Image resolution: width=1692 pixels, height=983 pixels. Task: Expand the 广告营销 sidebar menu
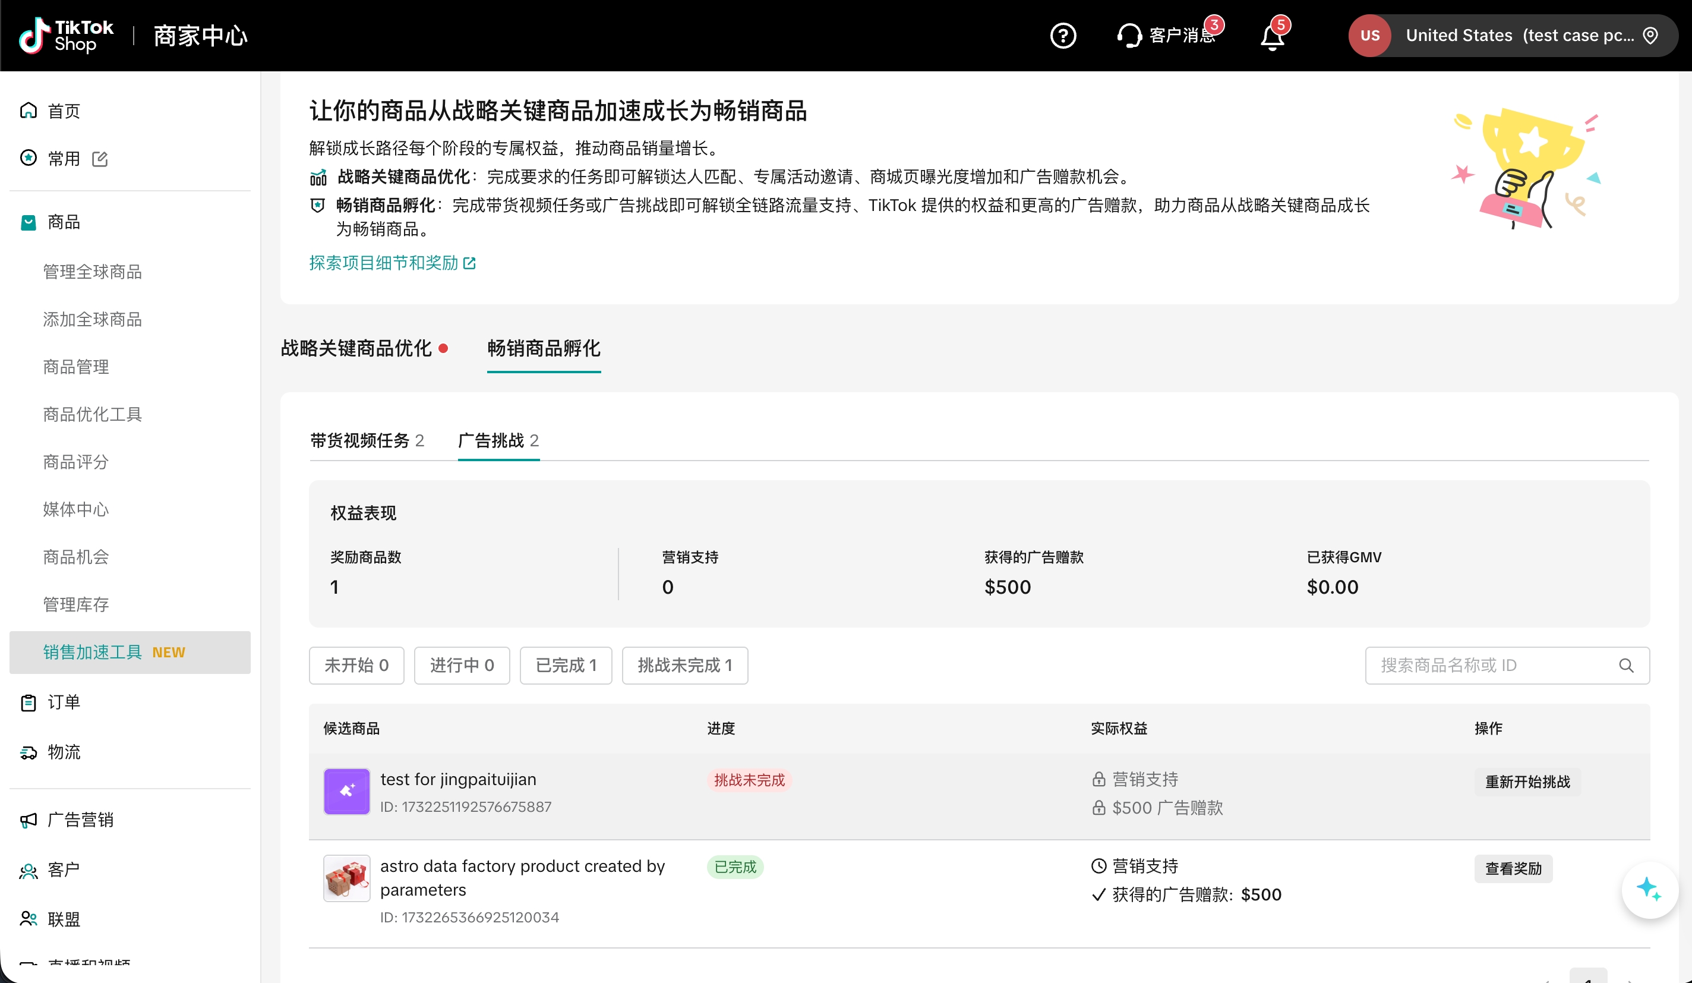click(81, 820)
